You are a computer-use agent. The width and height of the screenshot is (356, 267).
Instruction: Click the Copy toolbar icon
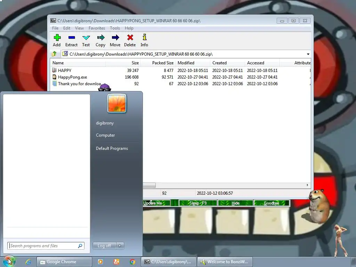(100, 38)
